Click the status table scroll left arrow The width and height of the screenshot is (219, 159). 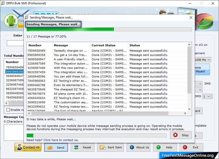click(x=29, y=113)
